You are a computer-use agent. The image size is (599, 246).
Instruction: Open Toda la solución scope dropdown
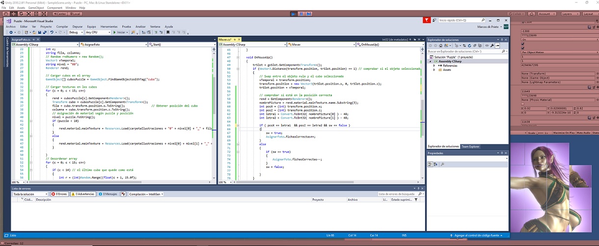30,194
